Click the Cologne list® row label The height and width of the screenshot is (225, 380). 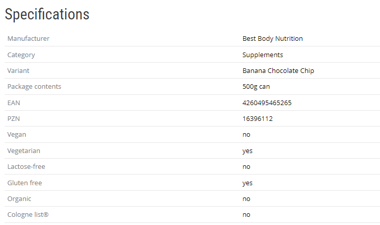click(x=28, y=214)
